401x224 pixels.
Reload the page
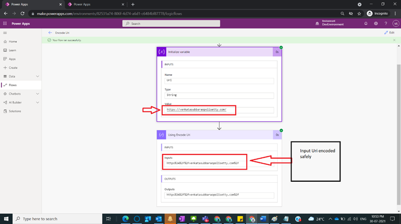pyautogui.click(x=22, y=14)
